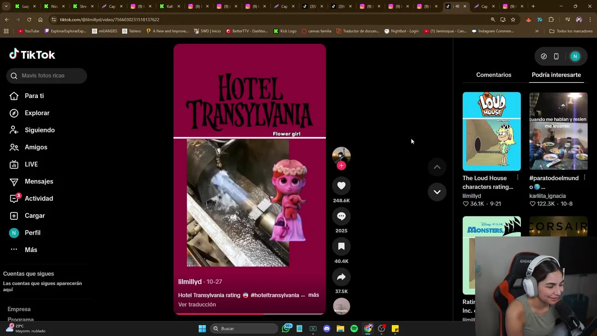This screenshot has width=597, height=336.
Task: Go to the next video with down arrow
Action: [437, 192]
